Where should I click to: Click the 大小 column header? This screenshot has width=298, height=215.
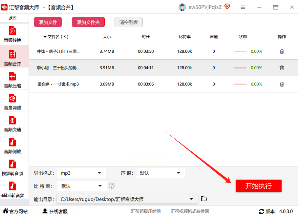(x=107, y=37)
